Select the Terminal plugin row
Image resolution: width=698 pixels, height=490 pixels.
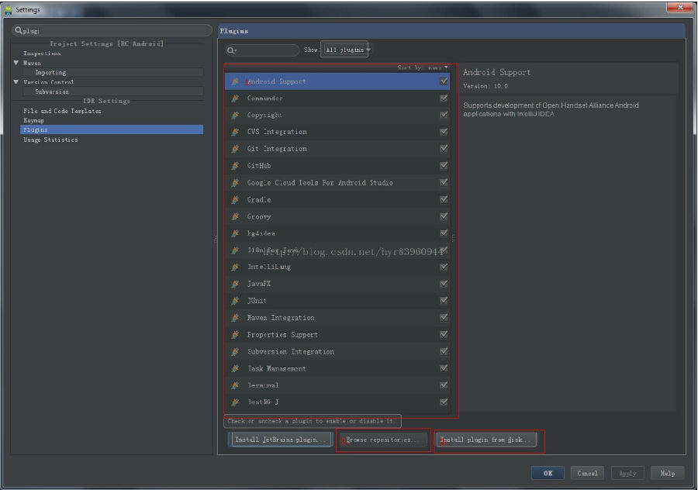point(337,385)
